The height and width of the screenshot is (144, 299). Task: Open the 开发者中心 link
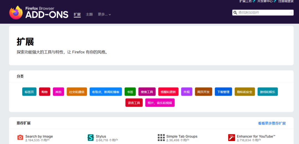[265, 1]
